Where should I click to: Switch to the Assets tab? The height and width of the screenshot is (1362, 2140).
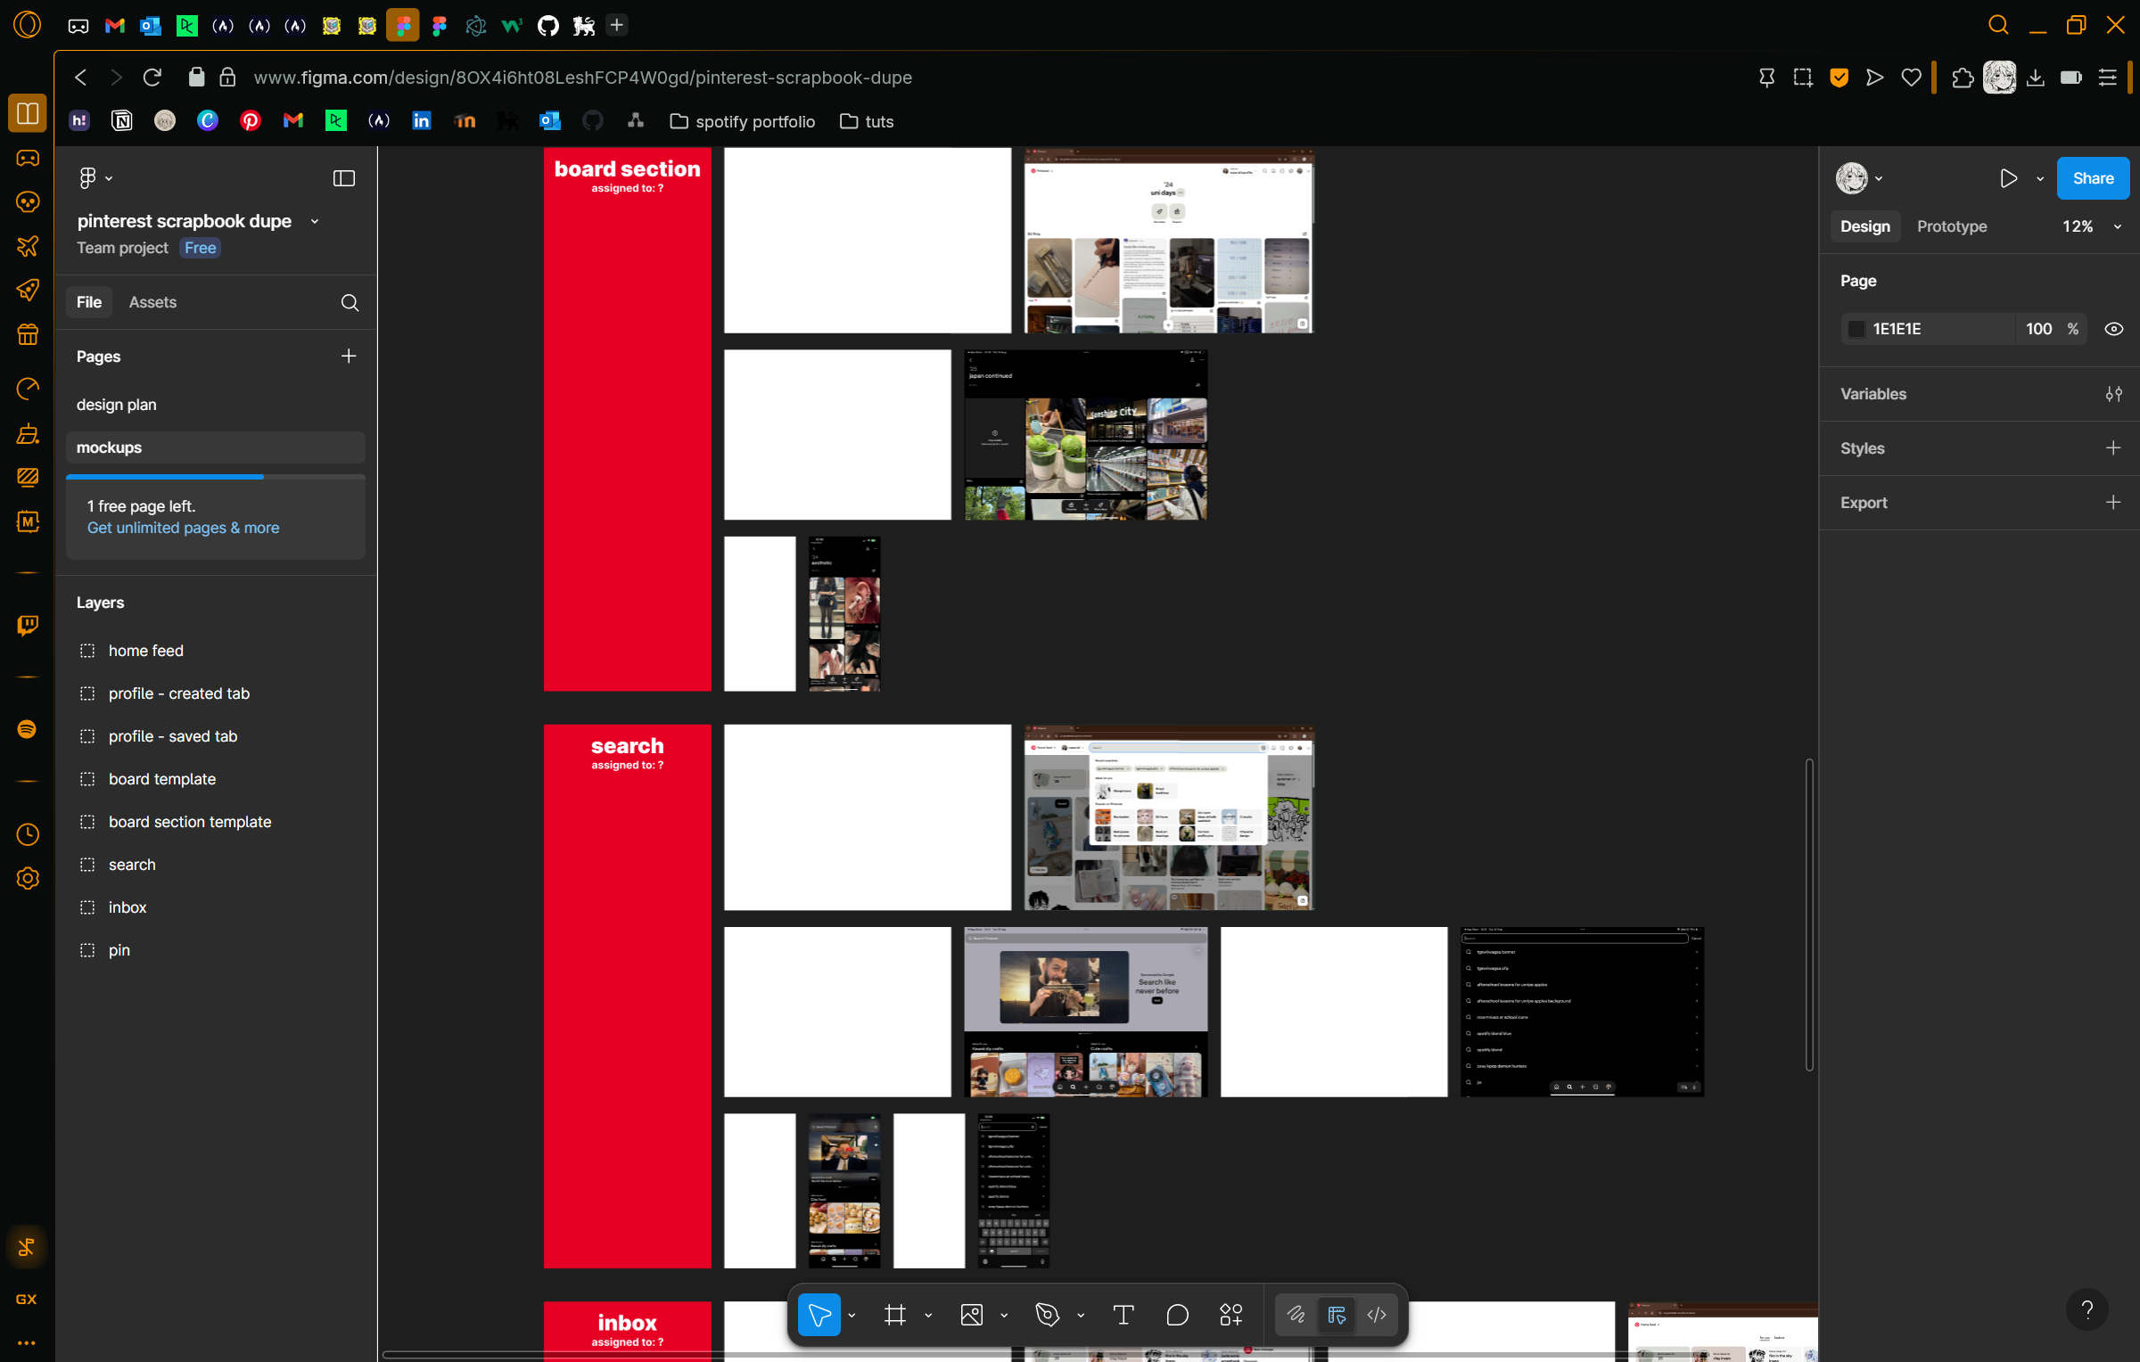pos(152,302)
